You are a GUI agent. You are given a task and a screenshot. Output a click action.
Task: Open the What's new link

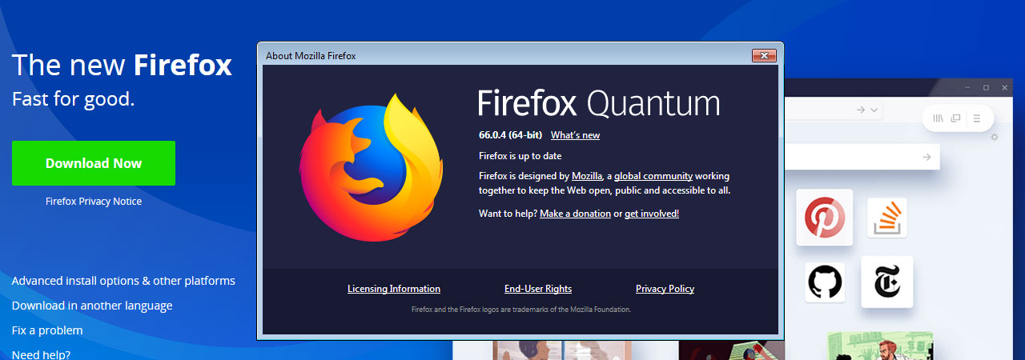[x=575, y=135]
